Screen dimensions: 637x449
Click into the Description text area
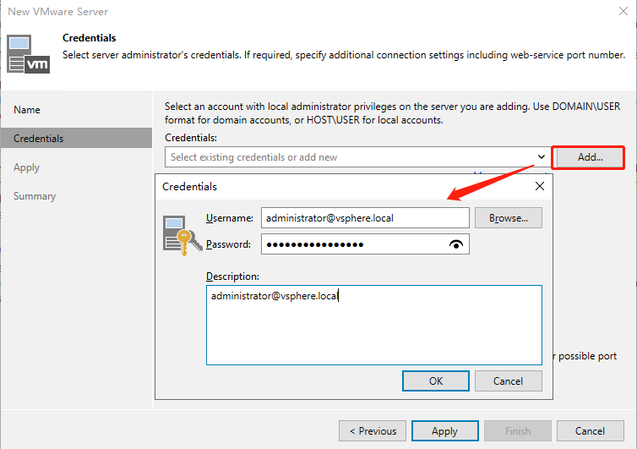[x=373, y=325]
